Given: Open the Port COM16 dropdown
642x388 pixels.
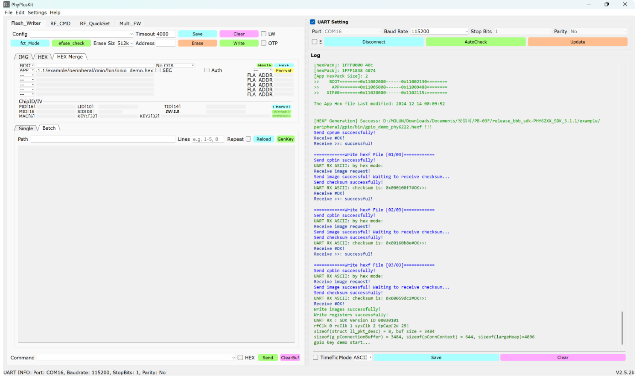Looking at the screenshot, I should (x=352, y=32).
